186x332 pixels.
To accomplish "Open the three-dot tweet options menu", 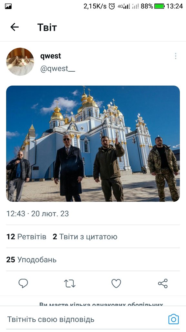I will click(x=175, y=56).
